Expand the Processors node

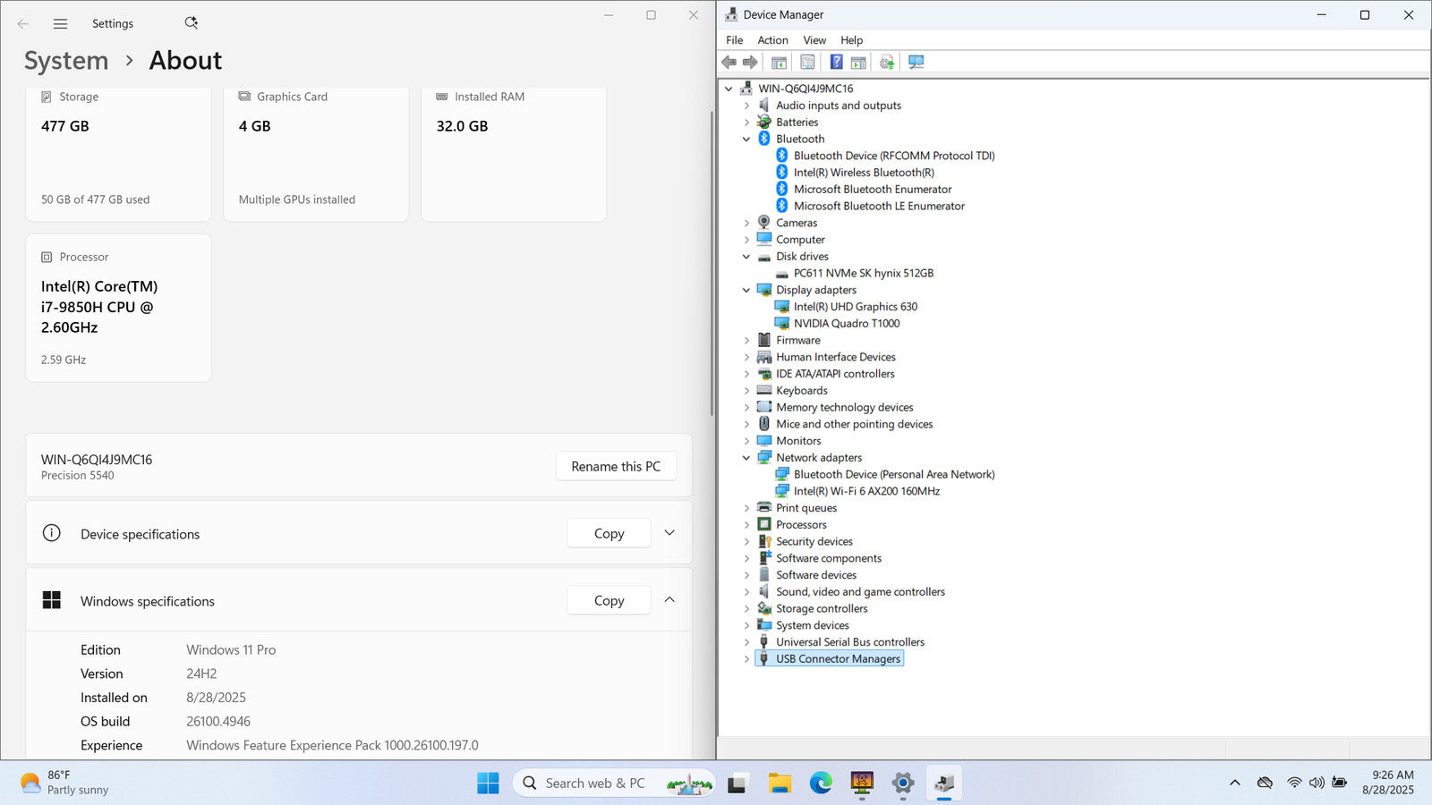point(746,525)
